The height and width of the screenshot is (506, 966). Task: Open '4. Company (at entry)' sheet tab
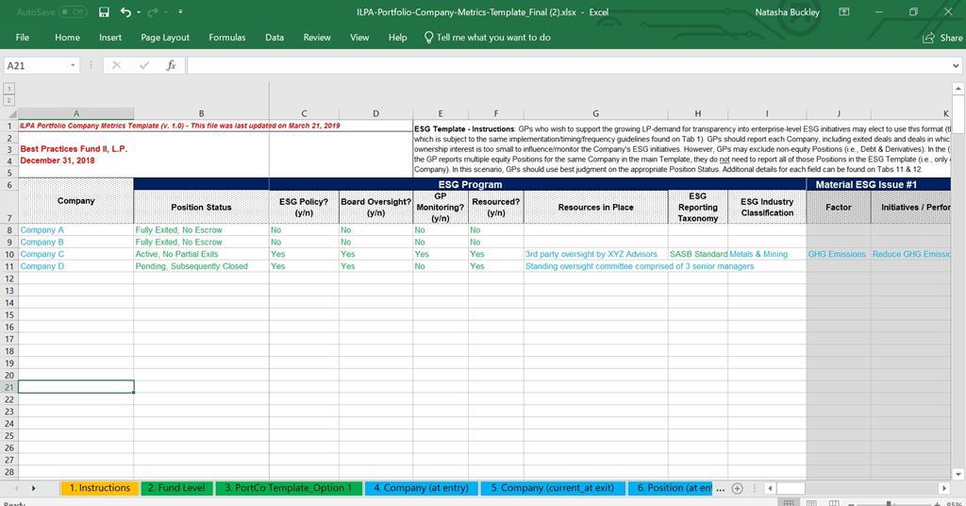pyautogui.click(x=422, y=488)
